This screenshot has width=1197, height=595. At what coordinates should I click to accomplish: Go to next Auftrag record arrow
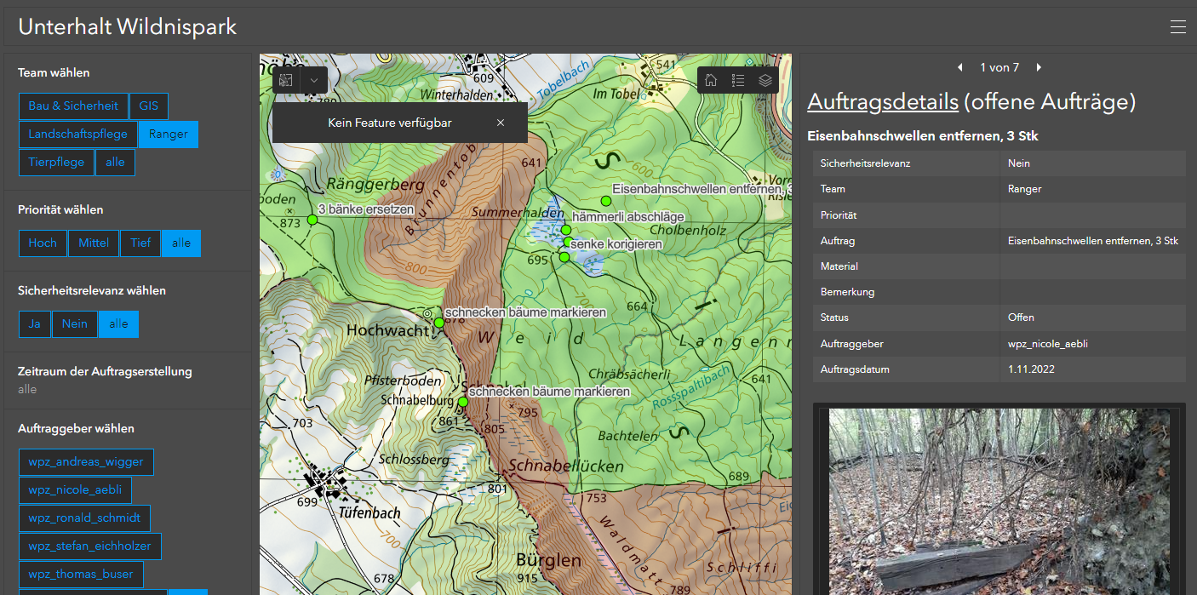tap(1039, 67)
